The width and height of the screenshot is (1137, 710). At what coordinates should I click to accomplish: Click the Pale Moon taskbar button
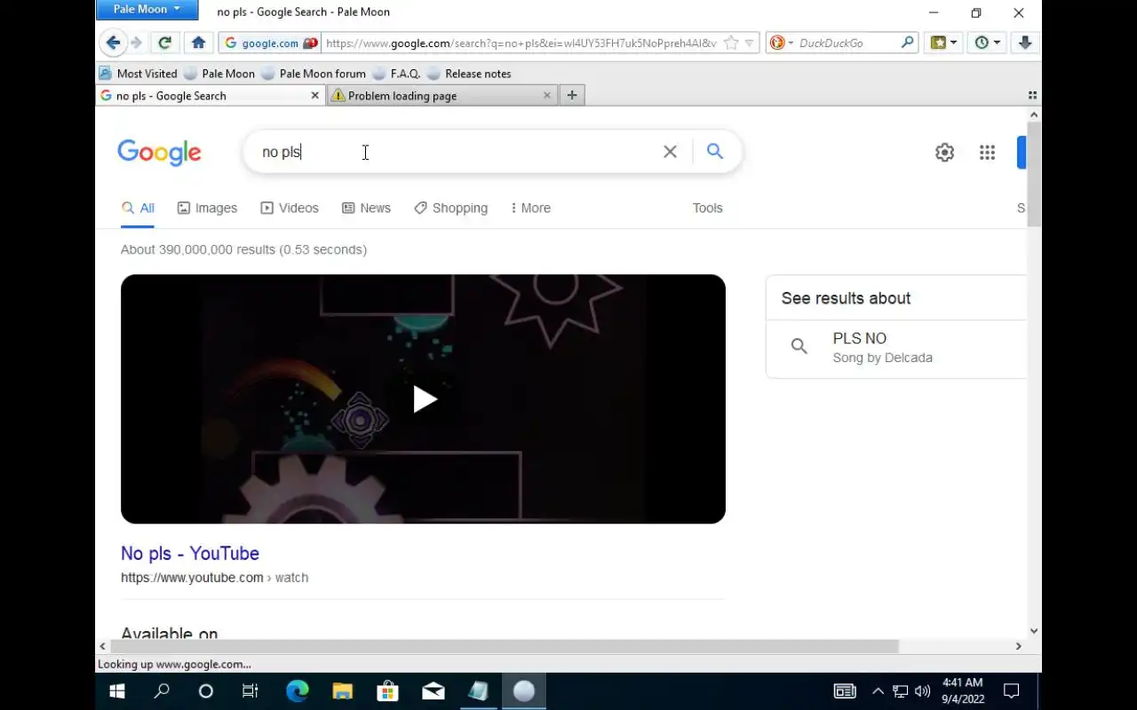[x=524, y=691]
